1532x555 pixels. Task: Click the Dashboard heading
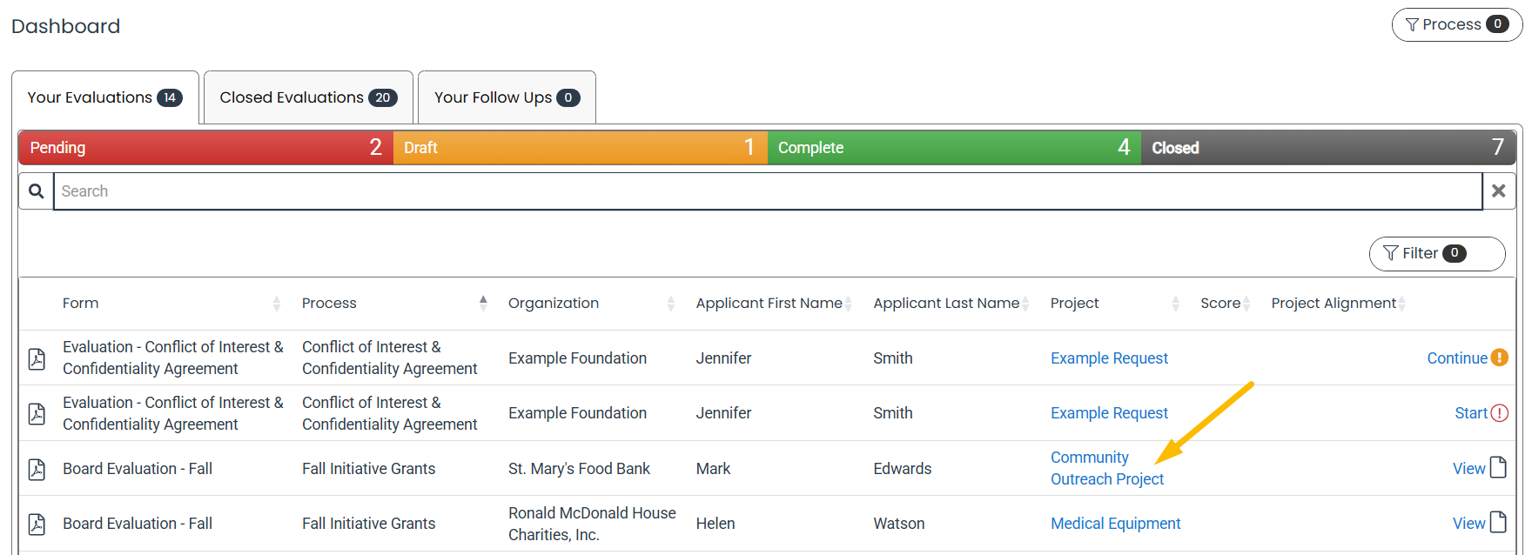(x=66, y=26)
